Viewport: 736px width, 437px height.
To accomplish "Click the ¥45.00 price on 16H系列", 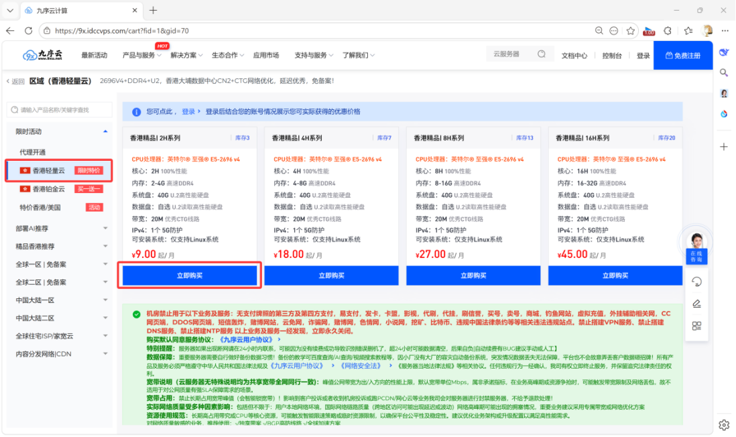I will pyautogui.click(x=572, y=255).
